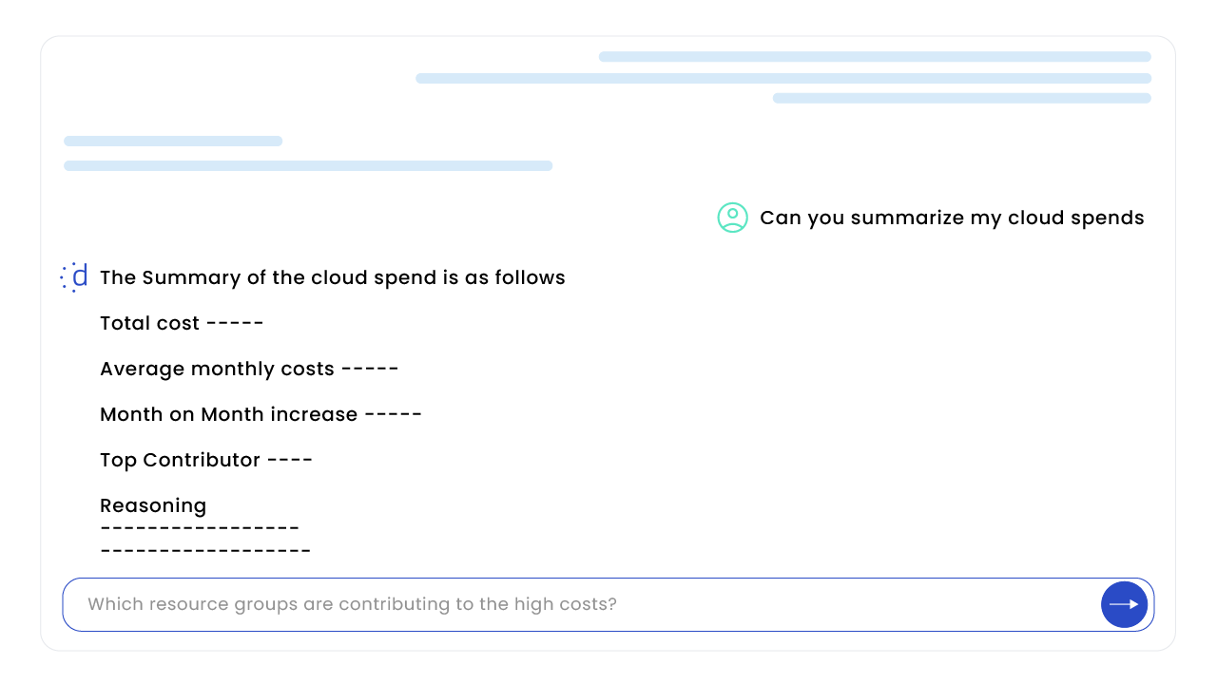The height and width of the screenshot is (684, 1217).
Task: Click the "Total cost" label
Action: tap(150, 323)
